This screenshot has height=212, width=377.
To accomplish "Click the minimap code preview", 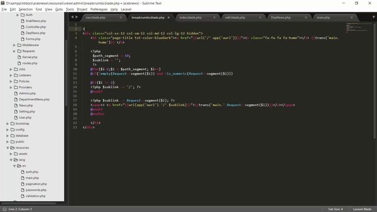I will [x=359, y=28].
